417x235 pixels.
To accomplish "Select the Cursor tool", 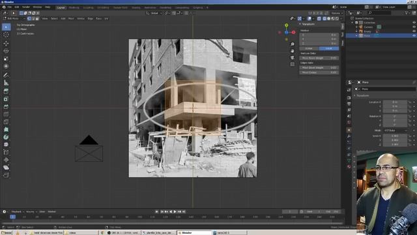I will 6,35.
